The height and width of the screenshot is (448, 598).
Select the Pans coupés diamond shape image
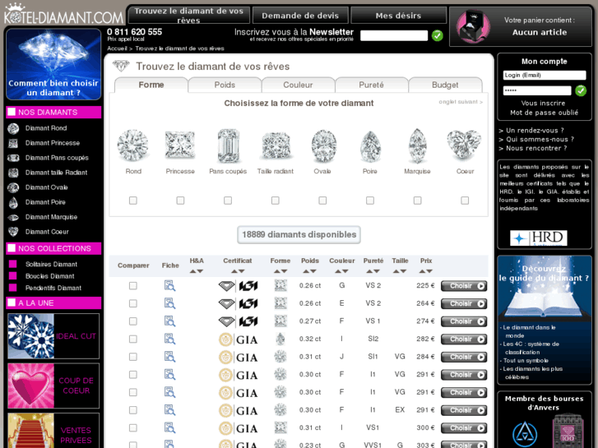pos(228,145)
